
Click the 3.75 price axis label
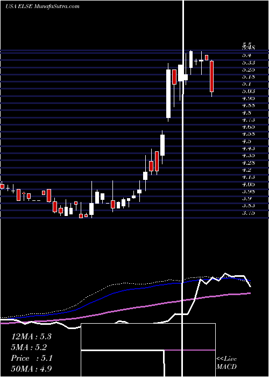click(x=248, y=213)
